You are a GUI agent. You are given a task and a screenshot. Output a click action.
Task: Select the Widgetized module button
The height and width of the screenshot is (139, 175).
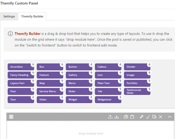tap(108, 100)
